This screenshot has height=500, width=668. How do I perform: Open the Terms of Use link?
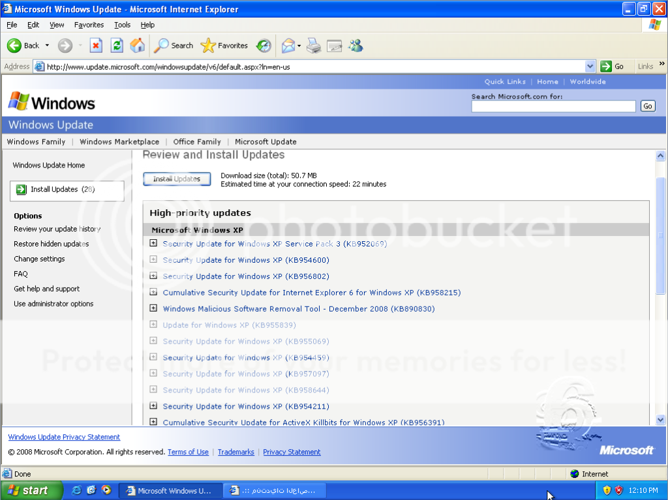point(188,452)
